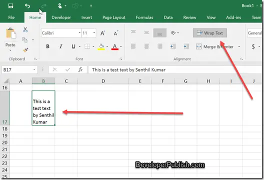Apply yellow Fill Color
Viewport: 264px width, 180px height.
tap(101, 46)
